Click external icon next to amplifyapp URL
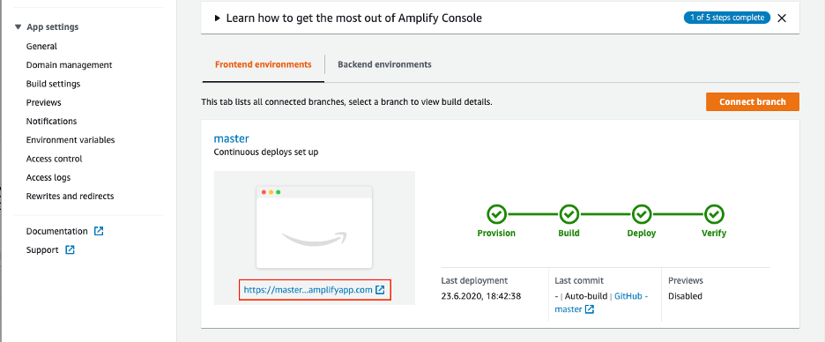This screenshot has height=342, width=825. 381,290
